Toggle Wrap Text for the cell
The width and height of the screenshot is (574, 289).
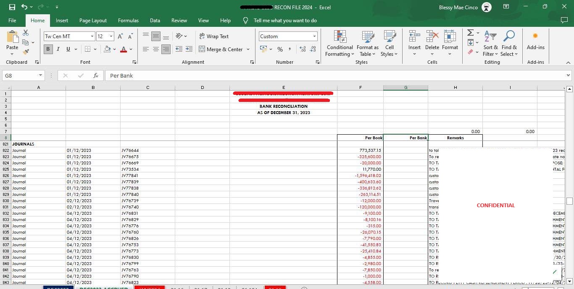pos(213,36)
